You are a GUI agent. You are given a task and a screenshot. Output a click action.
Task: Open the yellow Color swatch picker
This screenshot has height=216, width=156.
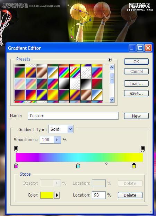47,195
